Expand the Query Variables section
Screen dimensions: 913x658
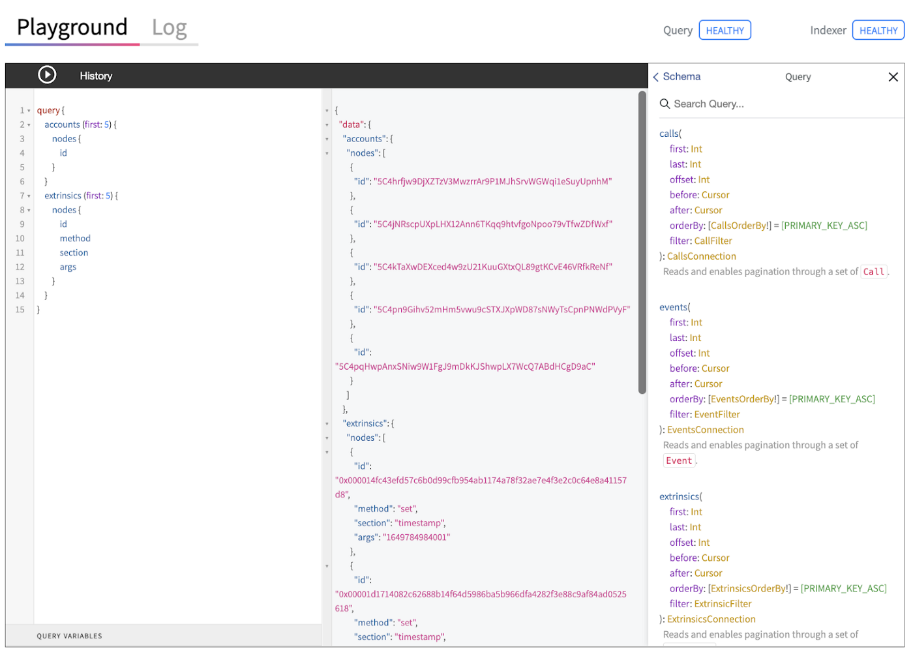pyautogui.click(x=69, y=636)
